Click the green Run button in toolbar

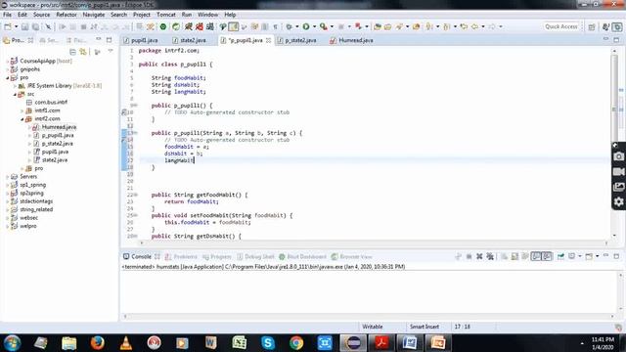tap(306, 26)
